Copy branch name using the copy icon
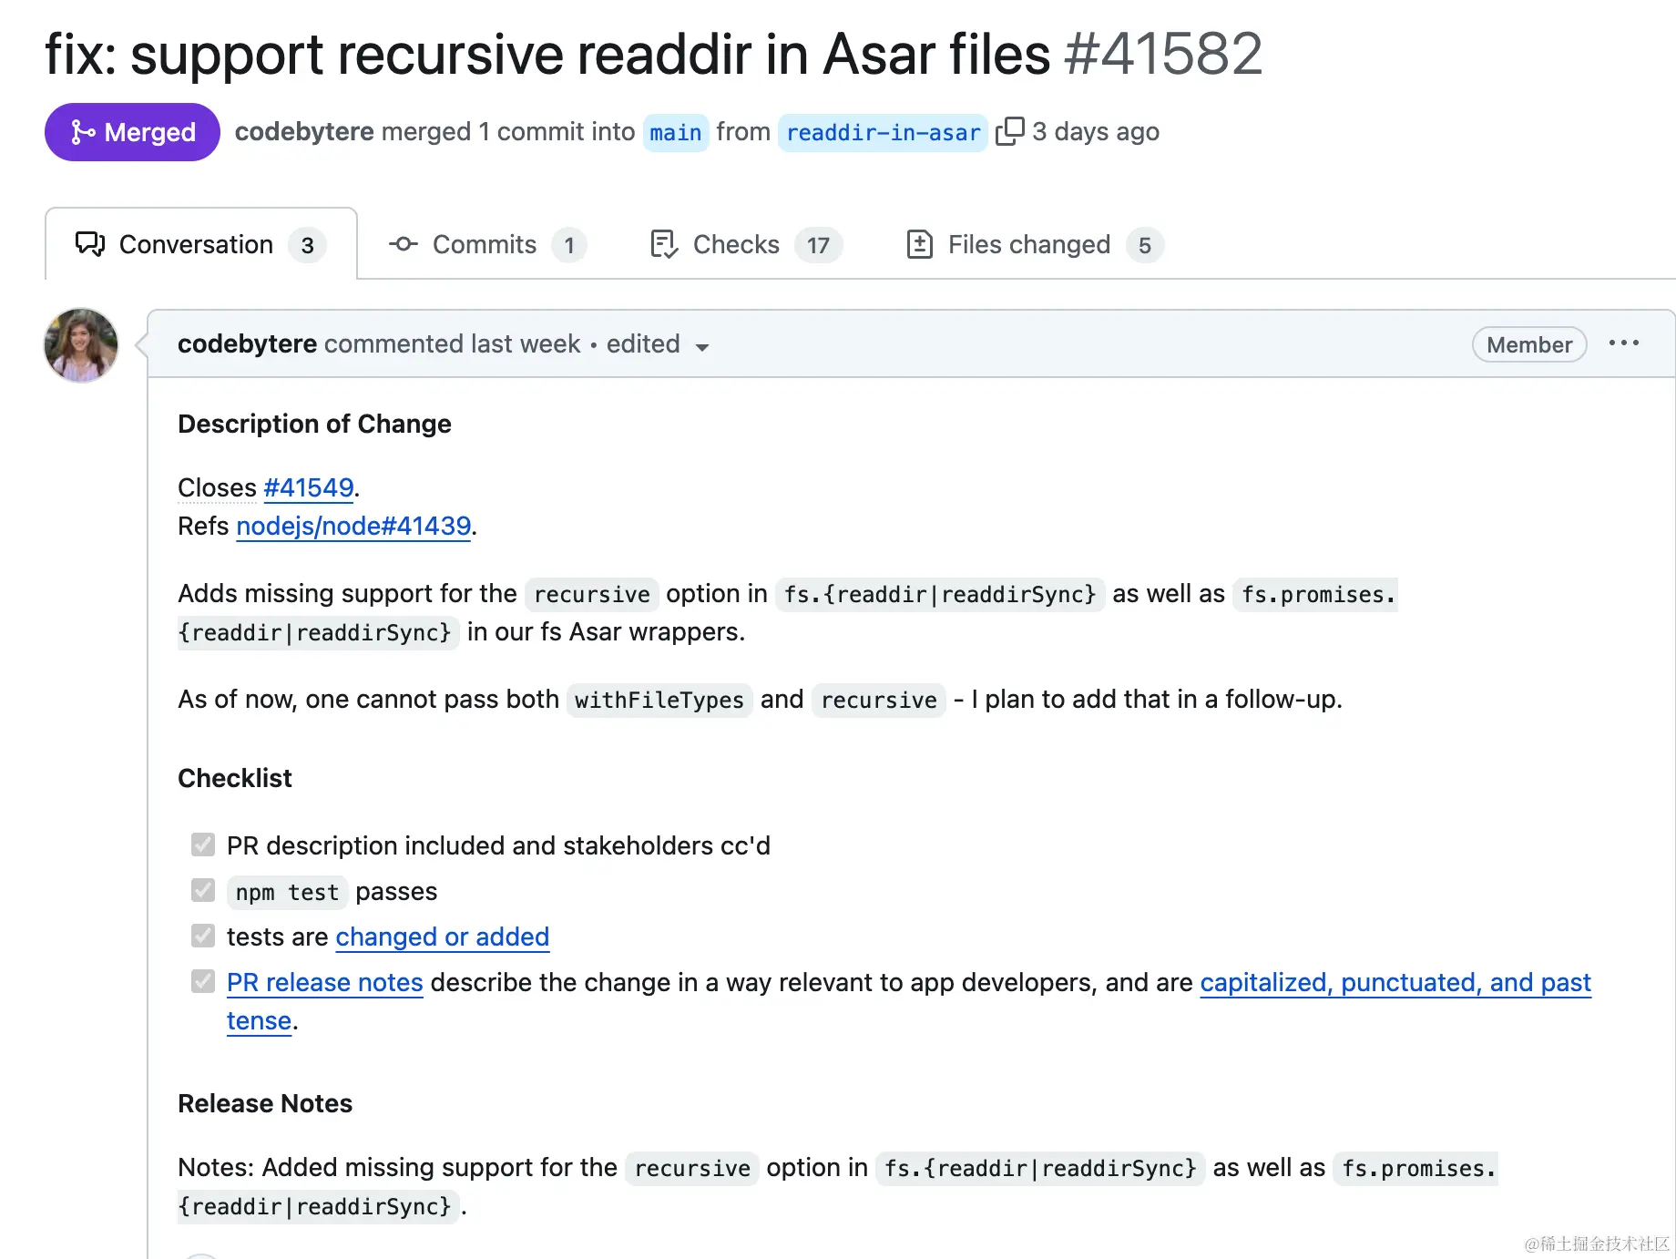The height and width of the screenshot is (1259, 1676). (x=1009, y=132)
